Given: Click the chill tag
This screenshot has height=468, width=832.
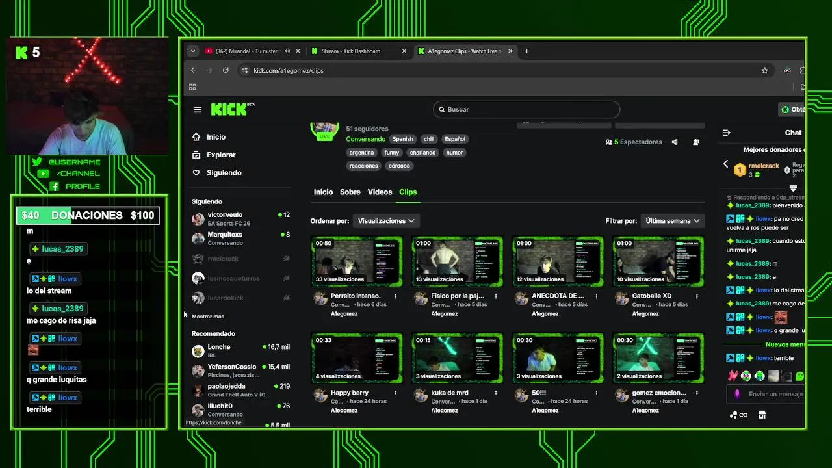Looking at the screenshot, I should (429, 139).
